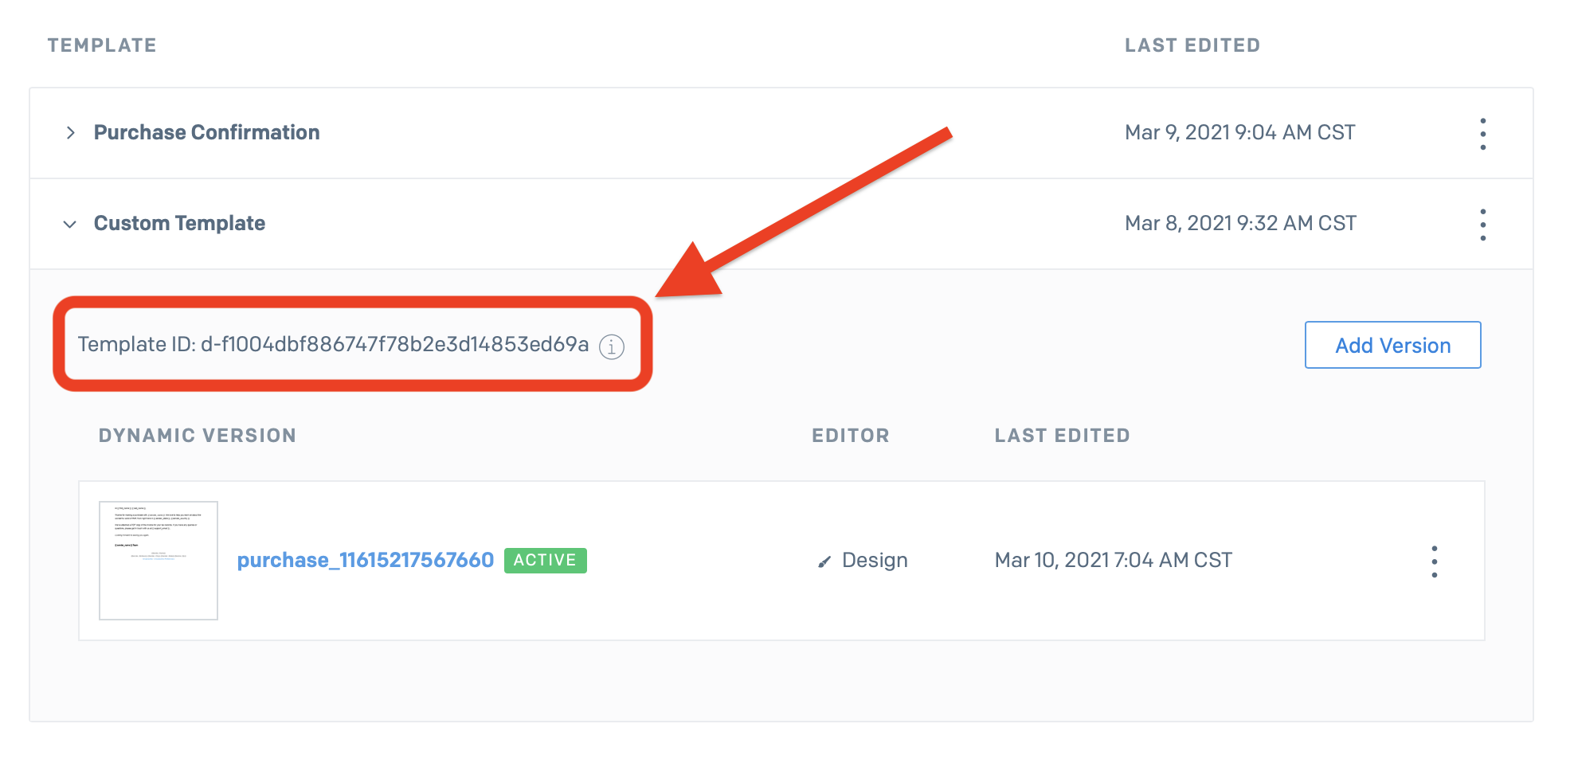The height and width of the screenshot is (759, 1574).
Task: Expand the Purchase Confirmation template row
Action: (71, 133)
